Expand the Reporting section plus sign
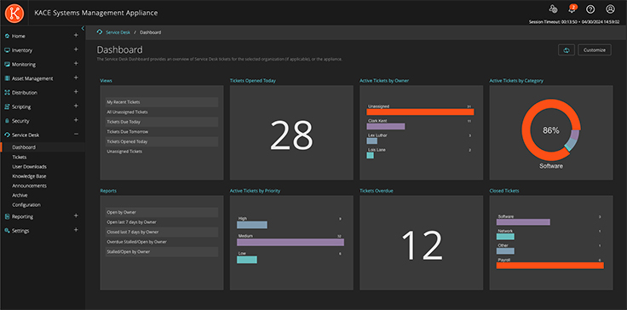The height and width of the screenshot is (310, 627). pos(76,215)
